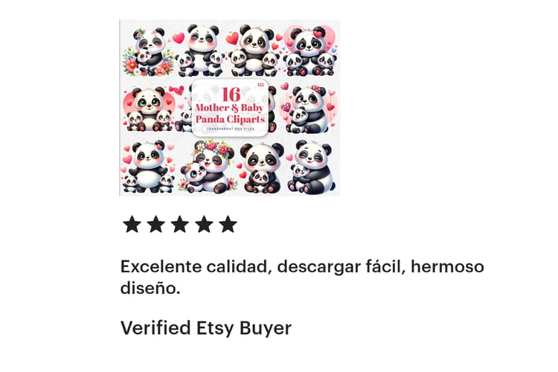Select the third, middle star of the rating

tap(180, 224)
